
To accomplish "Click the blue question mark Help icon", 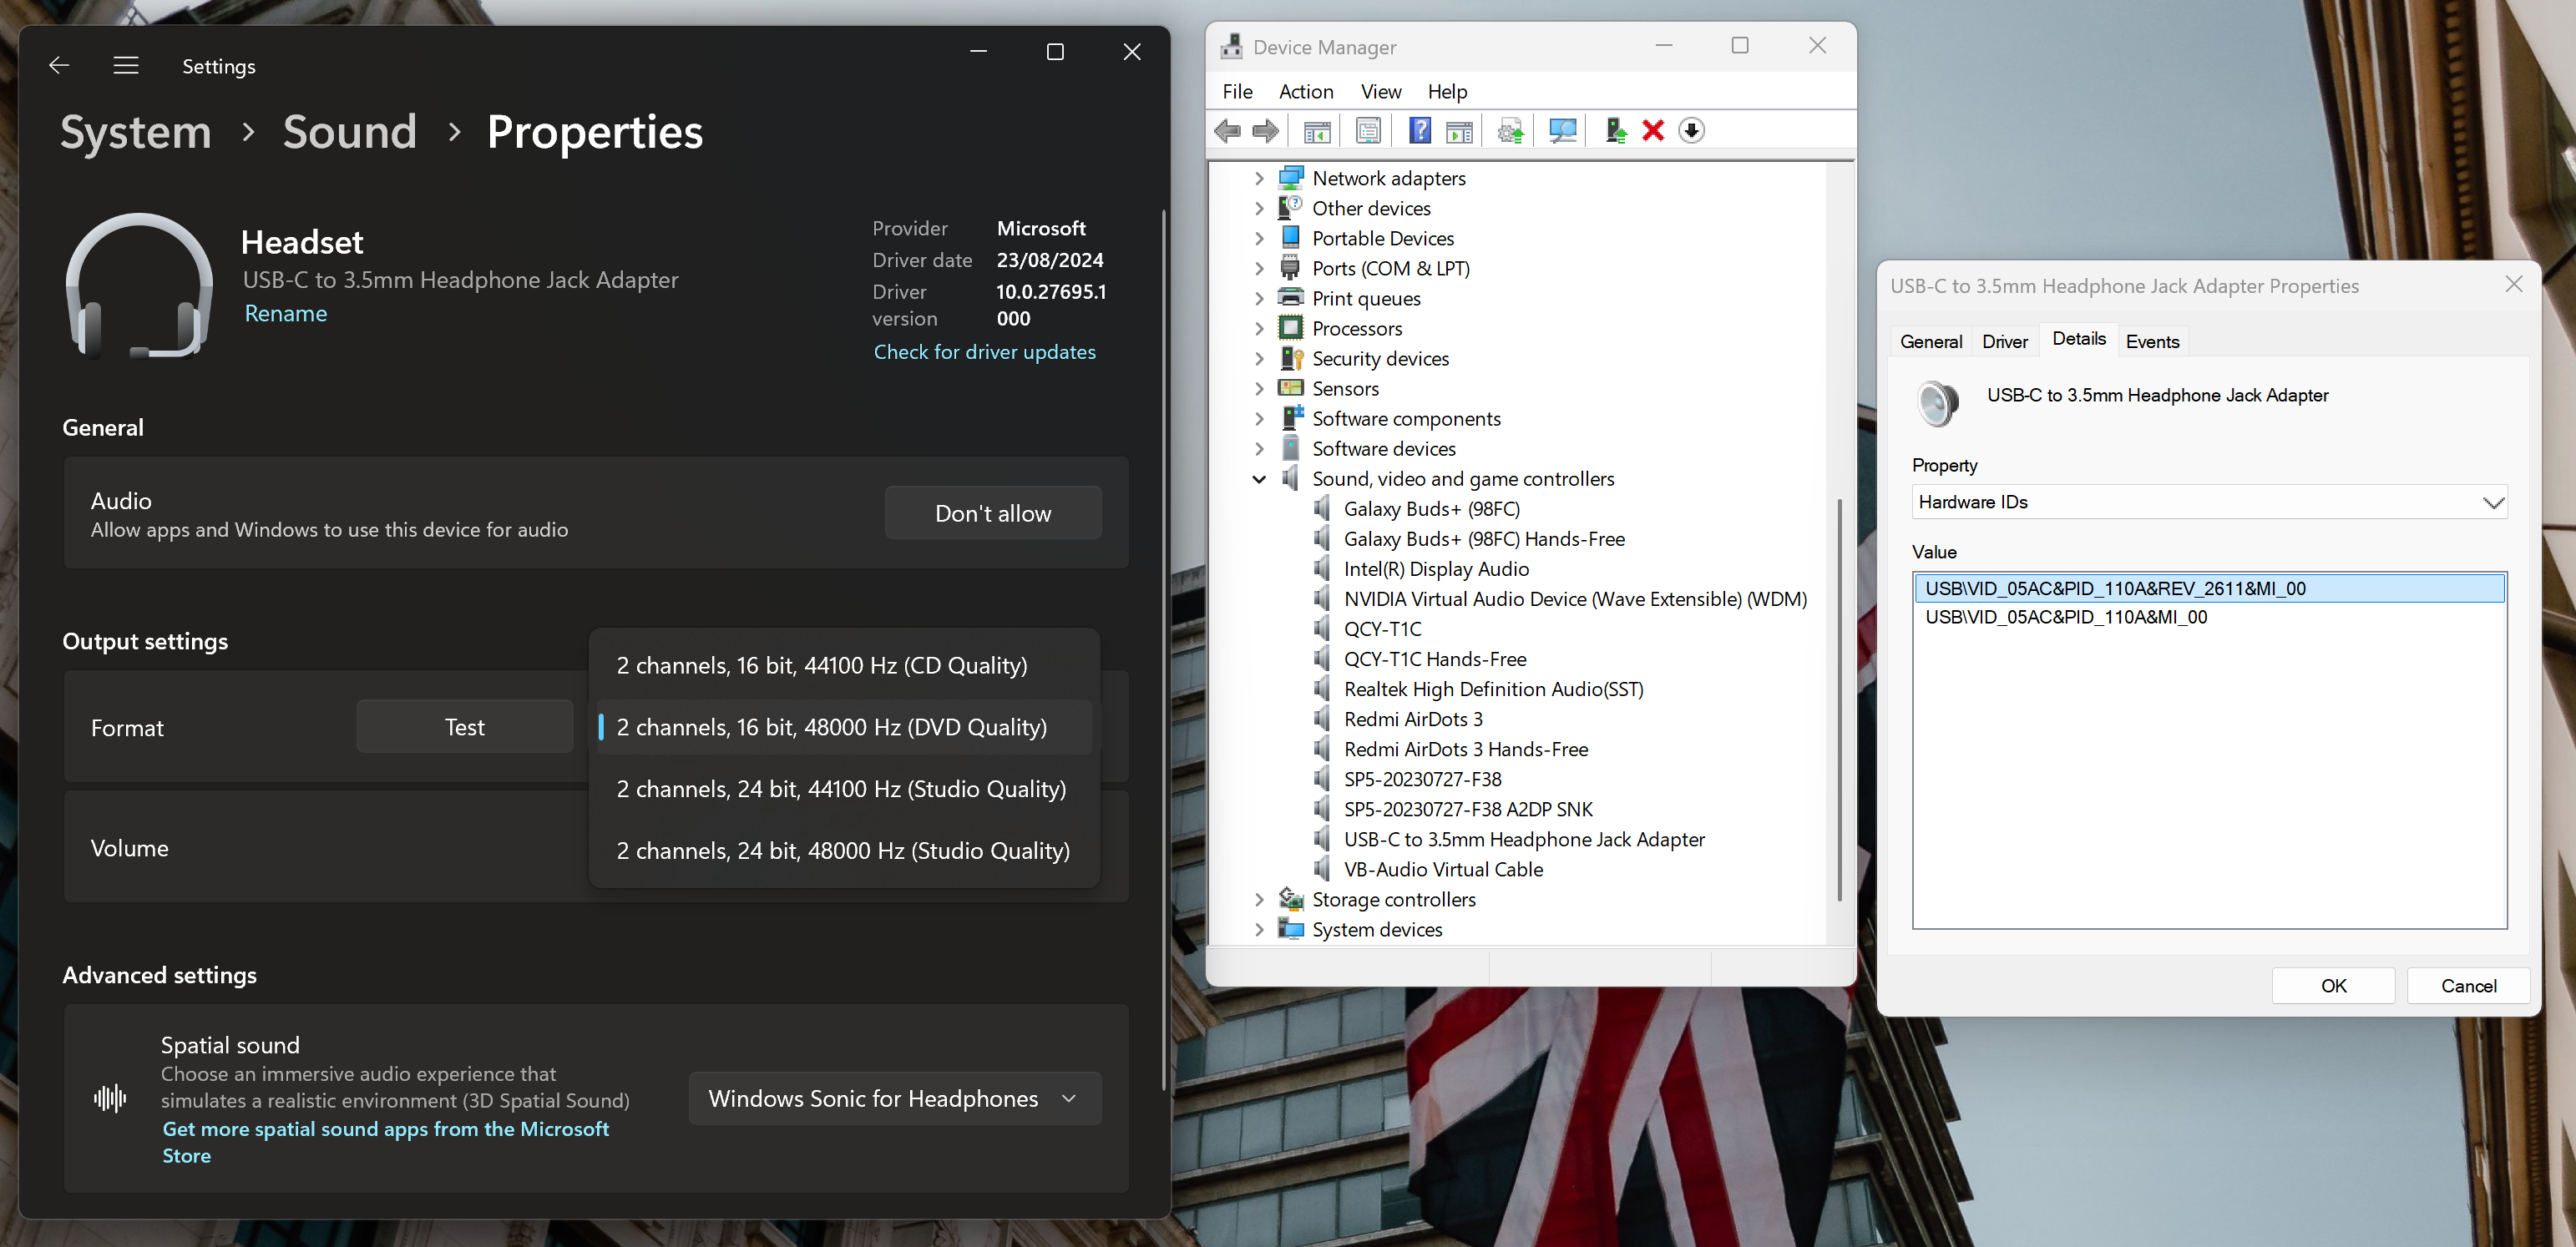I will [1419, 131].
